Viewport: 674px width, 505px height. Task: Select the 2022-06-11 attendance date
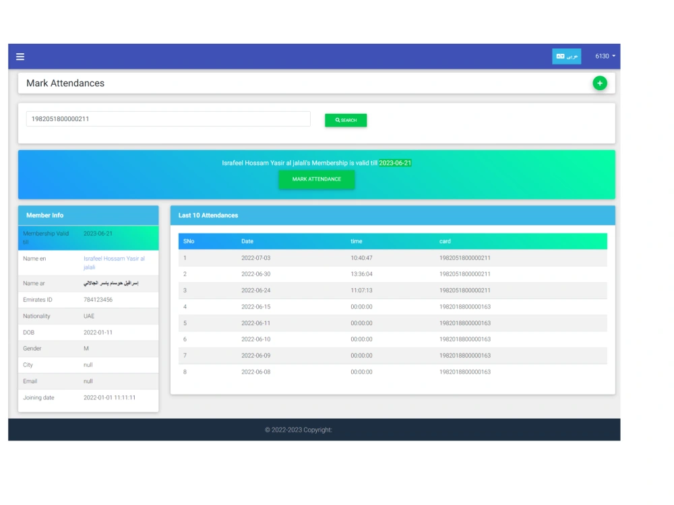click(x=255, y=323)
